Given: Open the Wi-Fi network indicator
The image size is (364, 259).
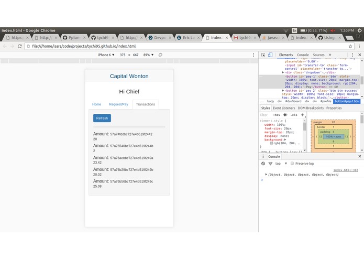Looking at the screenshot, I should [286, 30].
